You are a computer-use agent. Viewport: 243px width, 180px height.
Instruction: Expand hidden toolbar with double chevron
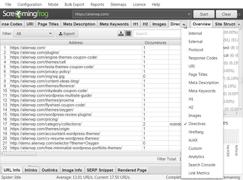(x=239, y=14)
